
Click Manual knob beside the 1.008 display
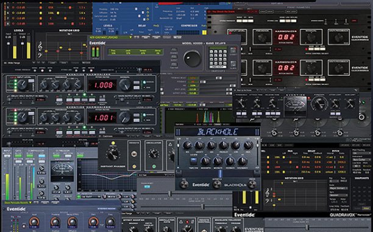pos(126,84)
